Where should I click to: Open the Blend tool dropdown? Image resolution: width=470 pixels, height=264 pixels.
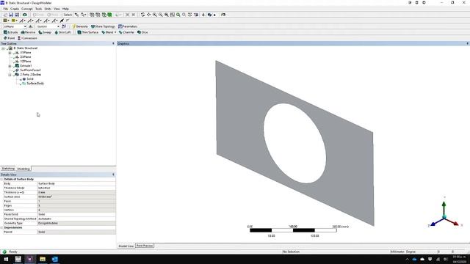tap(115, 32)
